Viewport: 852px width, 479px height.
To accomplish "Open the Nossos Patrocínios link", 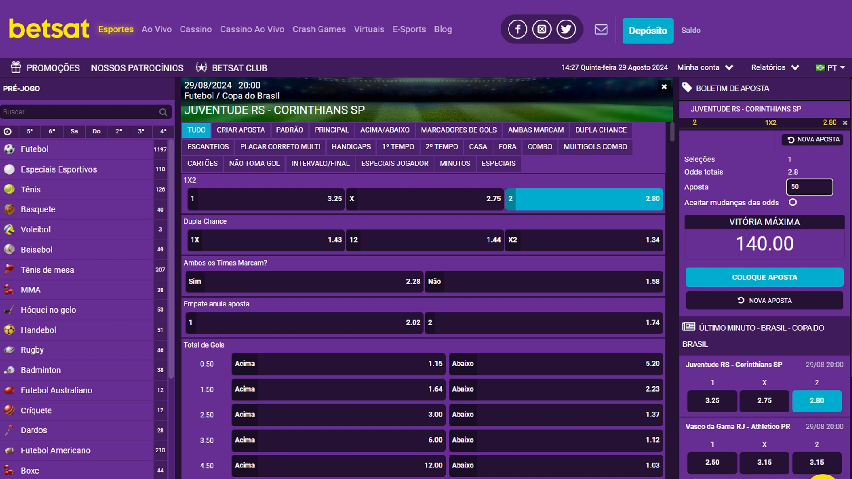I will (x=137, y=68).
